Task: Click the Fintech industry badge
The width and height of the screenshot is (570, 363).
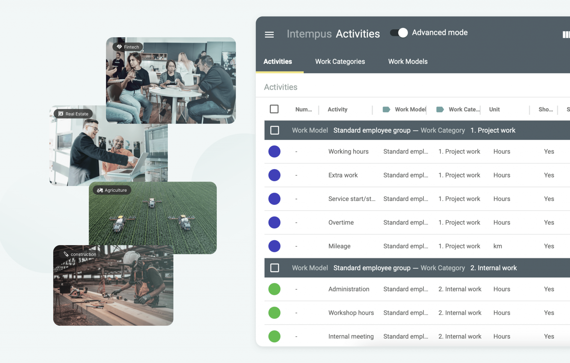Action: [128, 47]
